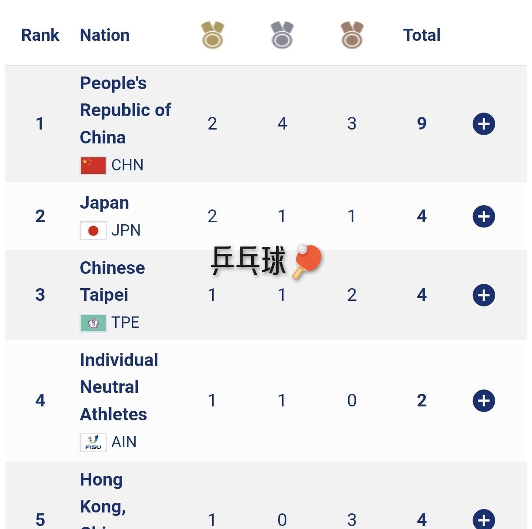Click the China flag icon
The height and width of the screenshot is (529, 532).
pyautogui.click(x=93, y=166)
